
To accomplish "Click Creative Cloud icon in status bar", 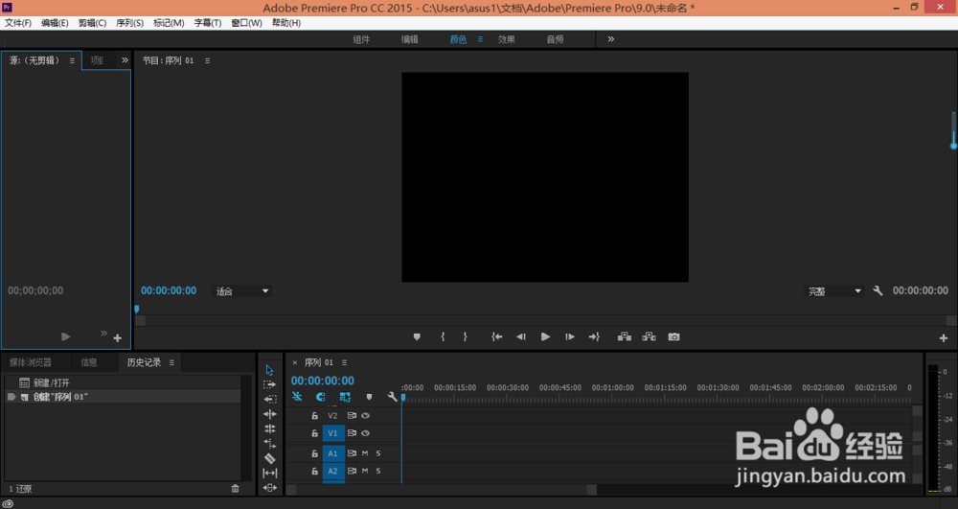I will click(8, 503).
